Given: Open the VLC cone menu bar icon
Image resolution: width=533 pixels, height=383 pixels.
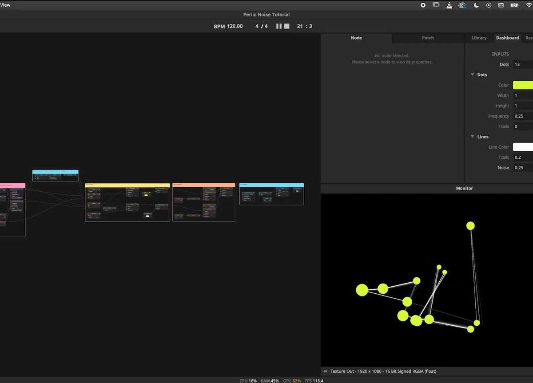Looking at the screenshot, I should (x=449, y=5).
